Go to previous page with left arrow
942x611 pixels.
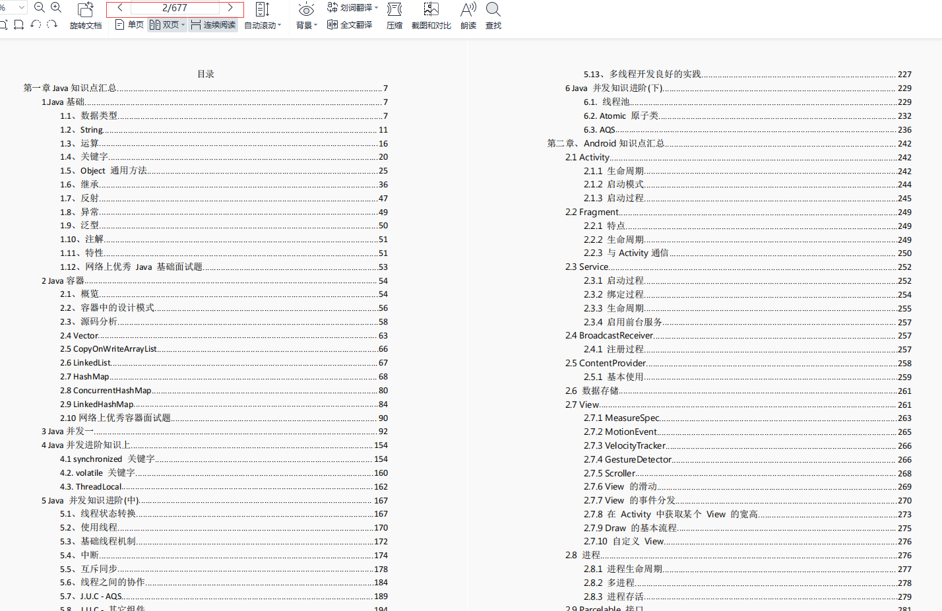pos(119,8)
